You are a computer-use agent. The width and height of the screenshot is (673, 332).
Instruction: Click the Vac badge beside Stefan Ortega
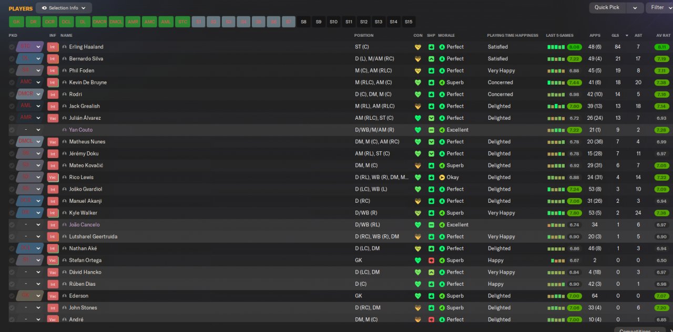click(x=53, y=261)
